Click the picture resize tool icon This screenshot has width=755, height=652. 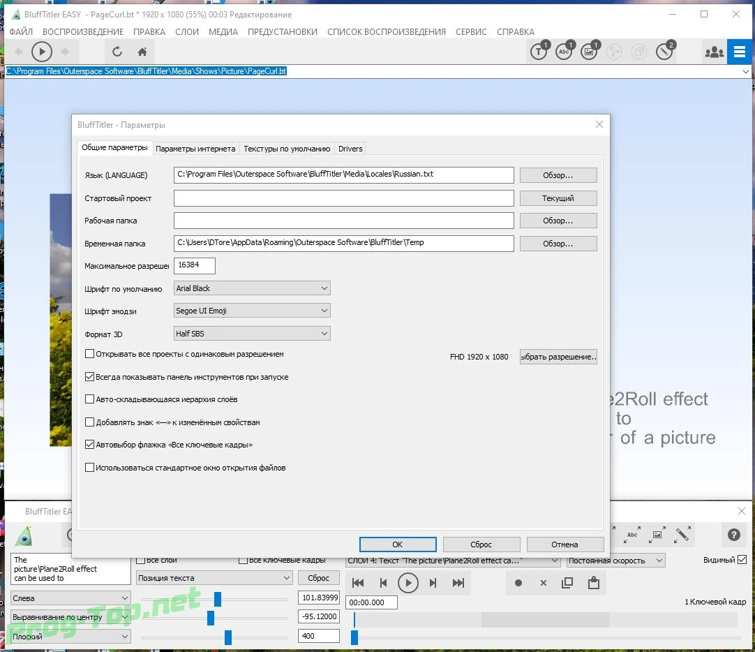coord(657,535)
